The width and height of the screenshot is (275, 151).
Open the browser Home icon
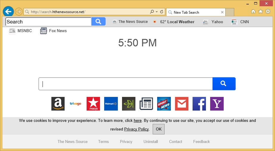[x=253, y=12]
